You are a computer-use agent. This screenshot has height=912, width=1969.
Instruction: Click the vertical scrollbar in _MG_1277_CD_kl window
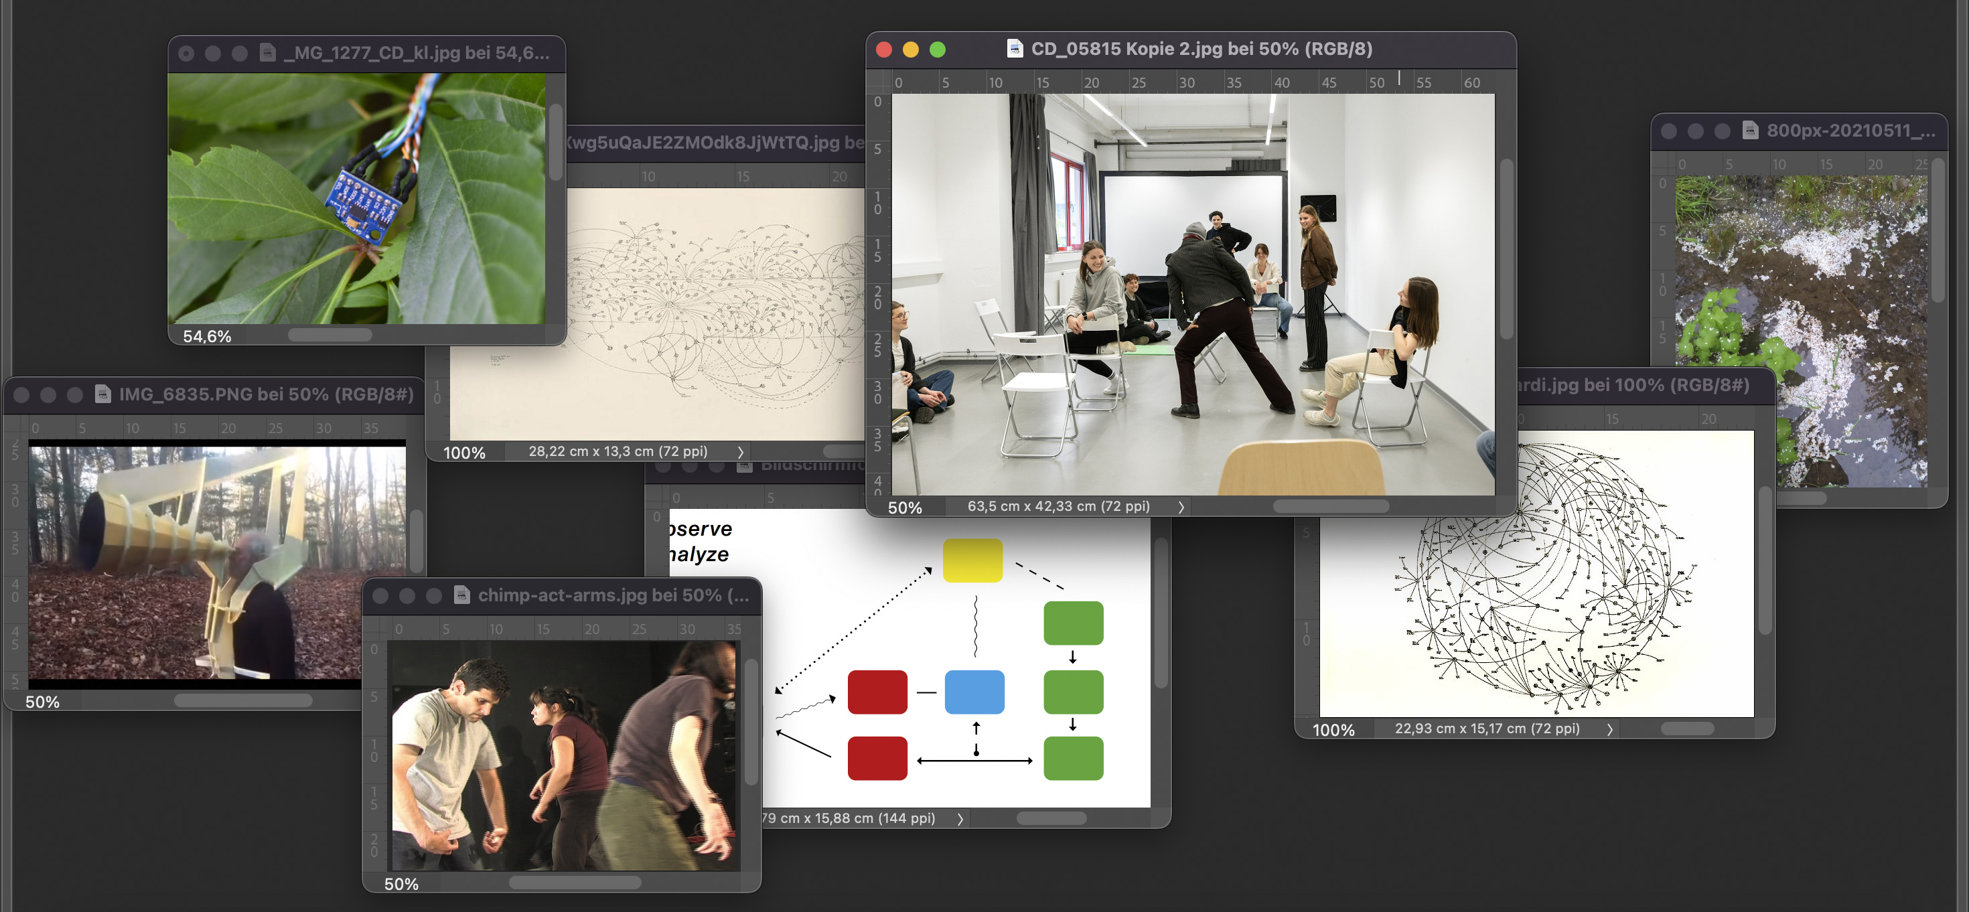(556, 142)
